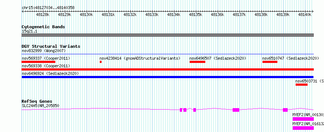Click the 48130k ruler tick label
The width and height of the screenshot is (324, 132).
[x=86, y=15]
